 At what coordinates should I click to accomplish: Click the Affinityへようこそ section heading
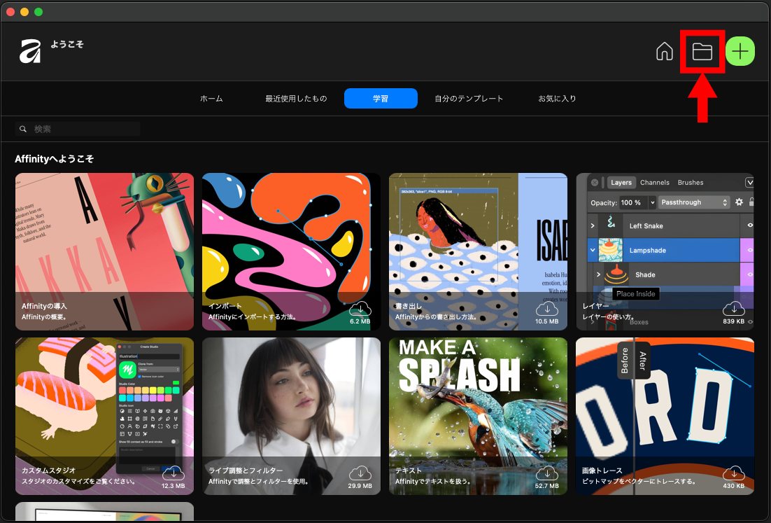[x=54, y=159]
